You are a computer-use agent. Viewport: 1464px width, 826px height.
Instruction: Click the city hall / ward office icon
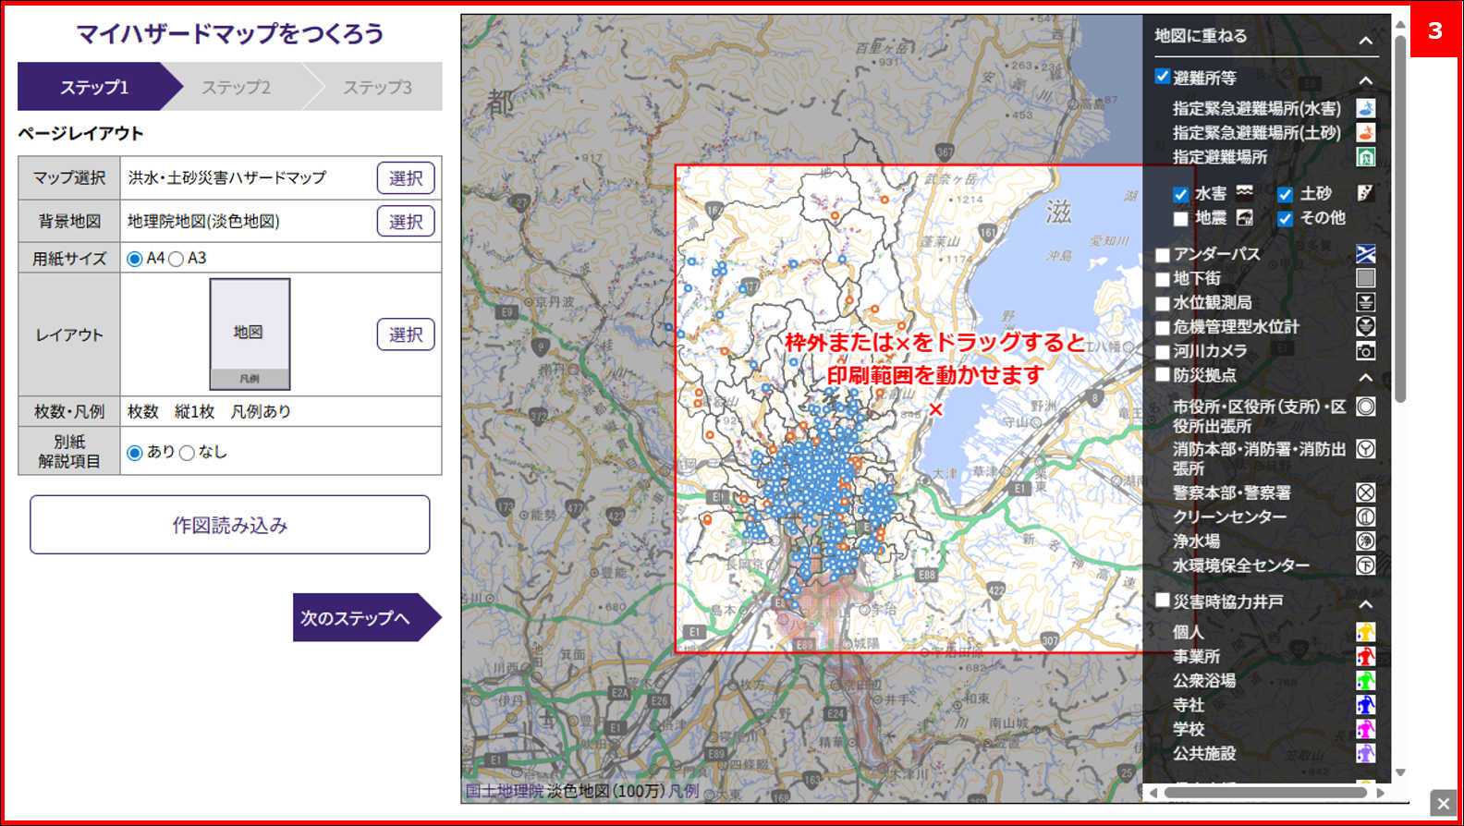(x=1365, y=406)
